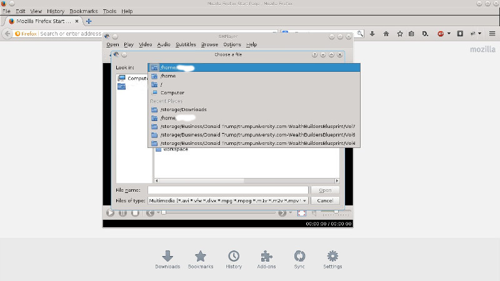Open Sync shortcut on Firefox start page

pos(299,259)
